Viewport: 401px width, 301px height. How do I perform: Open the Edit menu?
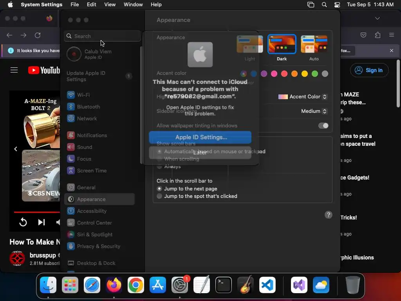pyautogui.click(x=91, y=5)
